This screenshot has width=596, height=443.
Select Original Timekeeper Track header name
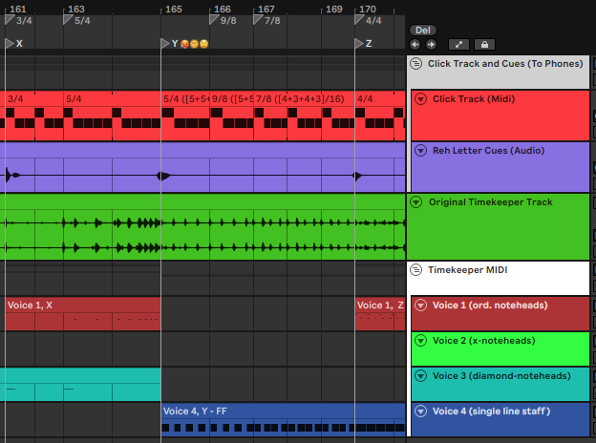(490, 201)
